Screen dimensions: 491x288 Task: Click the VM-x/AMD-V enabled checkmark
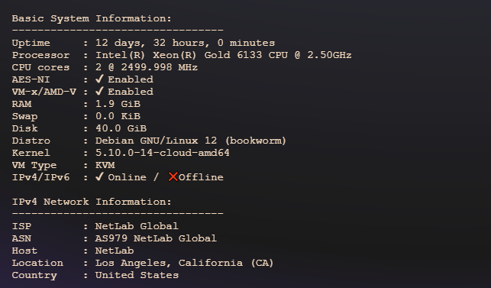point(99,91)
